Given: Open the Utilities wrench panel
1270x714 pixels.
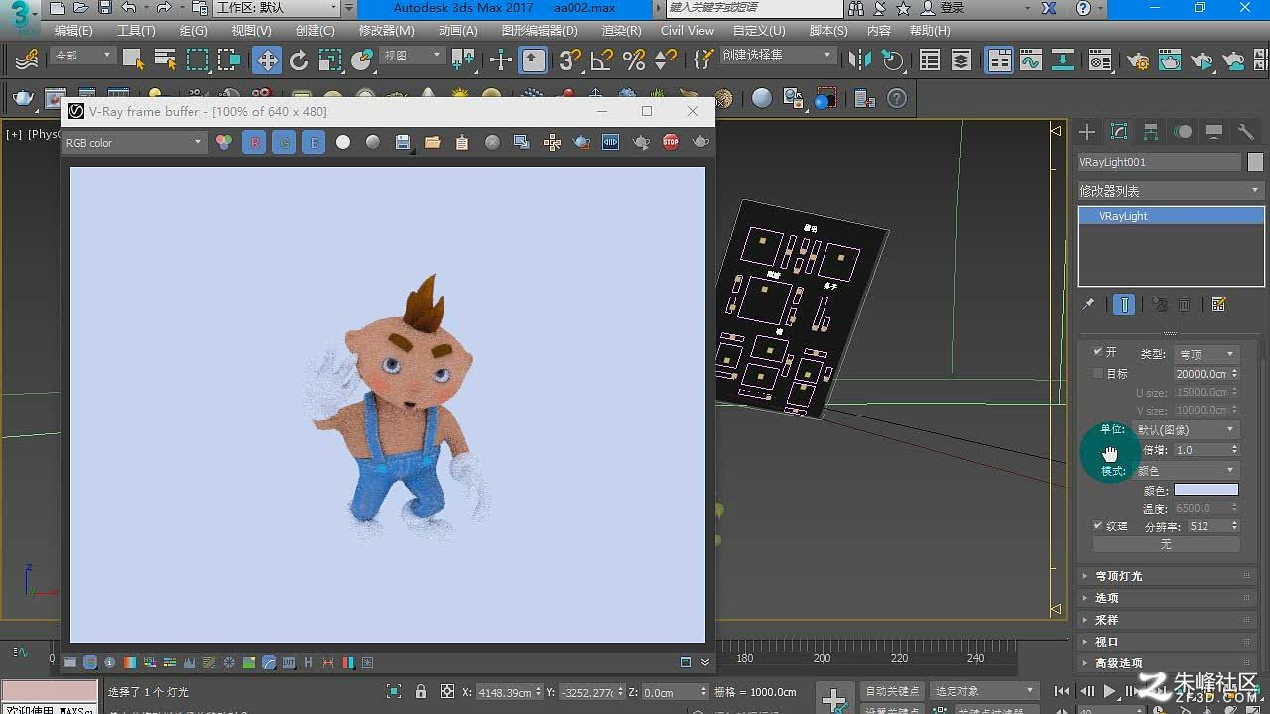Looking at the screenshot, I should (1246, 132).
